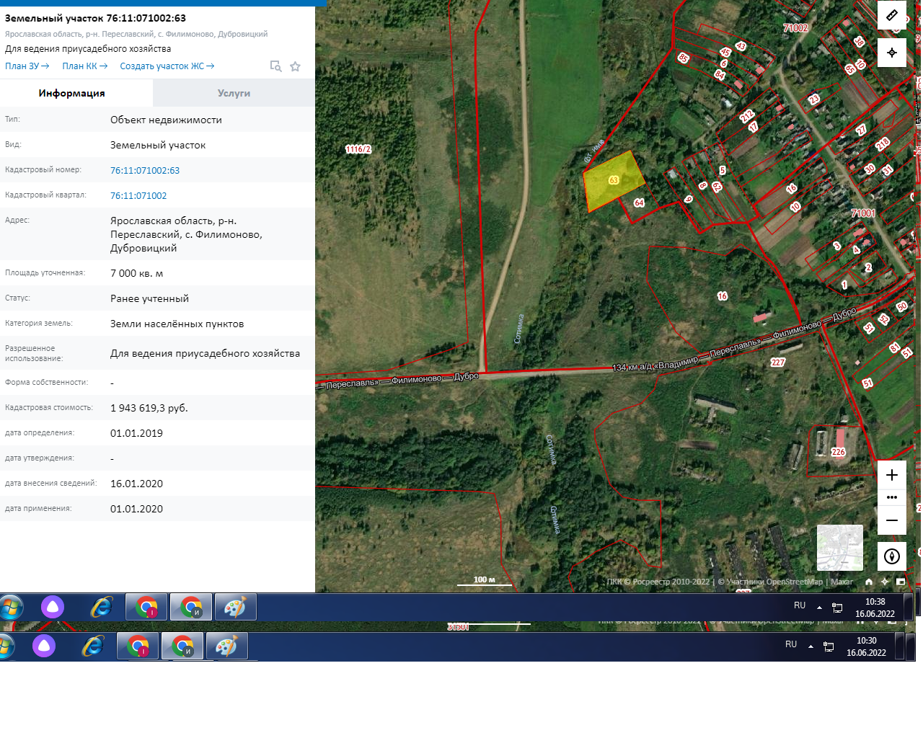
Task: Zoom in with the plus button
Action: (x=892, y=475)
